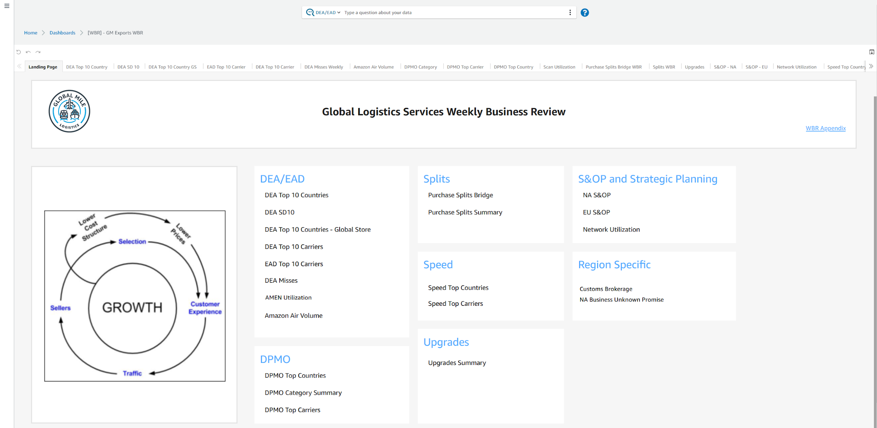Image resolution: width=877 pixels, height=428 pixels.
Task: Click the export/download icon top right
Action: coord(872,52)
